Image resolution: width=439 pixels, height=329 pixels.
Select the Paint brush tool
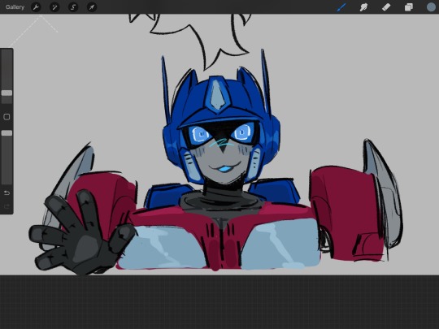[341, 7]
